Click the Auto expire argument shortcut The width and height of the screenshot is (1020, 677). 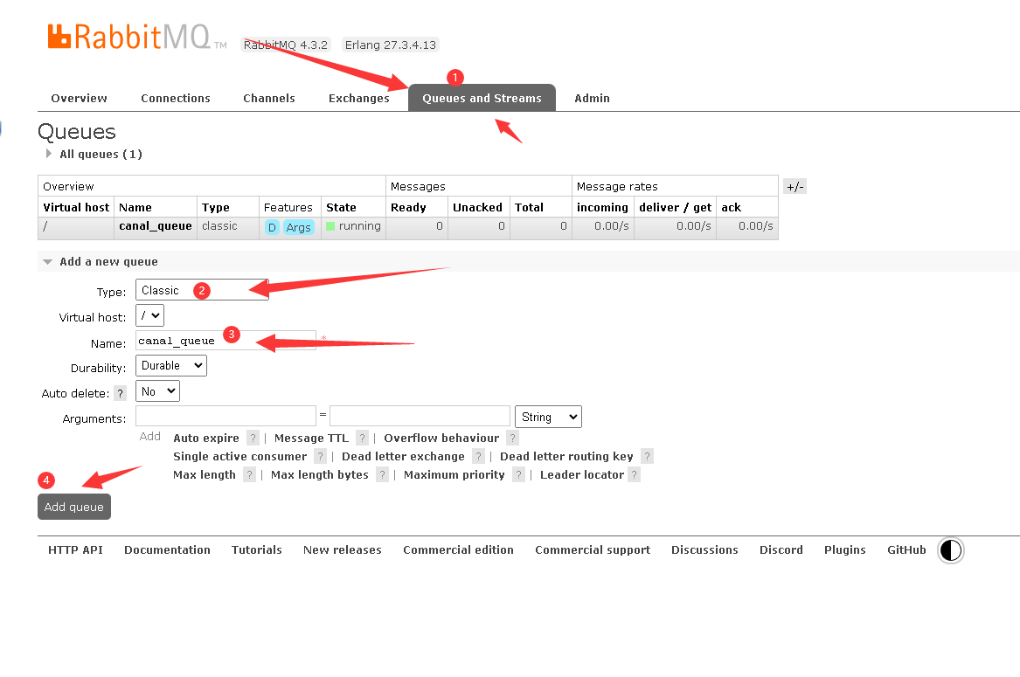tap(206, 439)
